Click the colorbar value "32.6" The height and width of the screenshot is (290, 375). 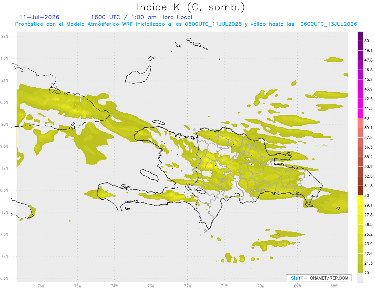pyautogui.click(x=368, y=176)
